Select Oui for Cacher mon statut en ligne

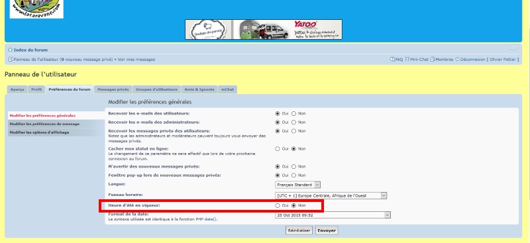click(278, 149)
